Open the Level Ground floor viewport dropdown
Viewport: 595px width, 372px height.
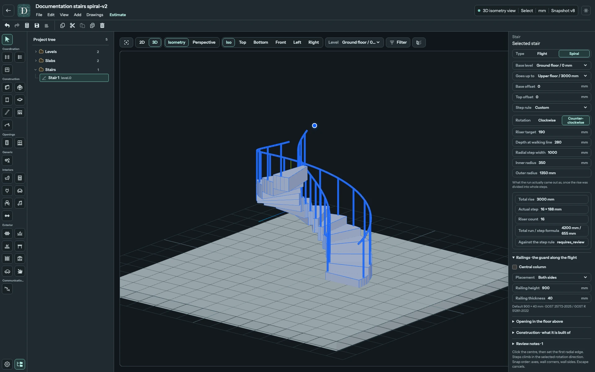point(355,42)
